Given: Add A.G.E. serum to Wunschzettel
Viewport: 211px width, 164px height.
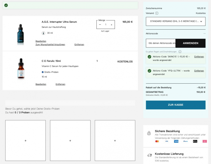Looking at the screenshot, I should coord(50,45).
